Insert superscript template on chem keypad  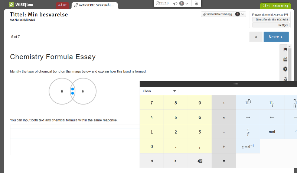tap(248, 103)
